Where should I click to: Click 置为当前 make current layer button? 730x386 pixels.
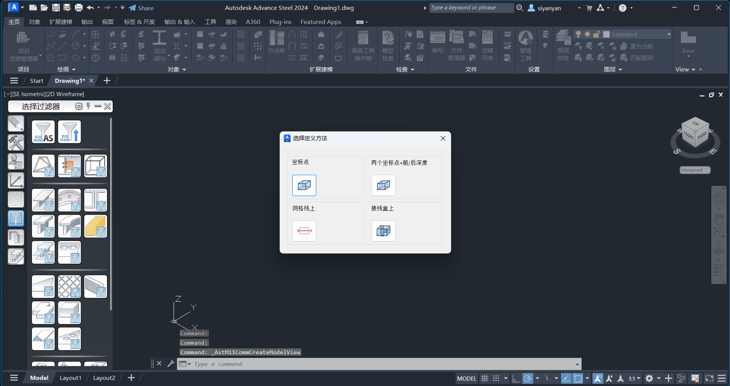[x=637, y=46]
